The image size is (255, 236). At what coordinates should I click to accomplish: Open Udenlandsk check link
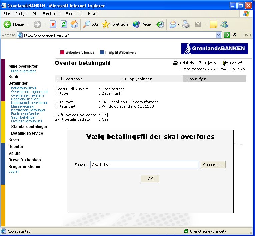coord(26,99)
